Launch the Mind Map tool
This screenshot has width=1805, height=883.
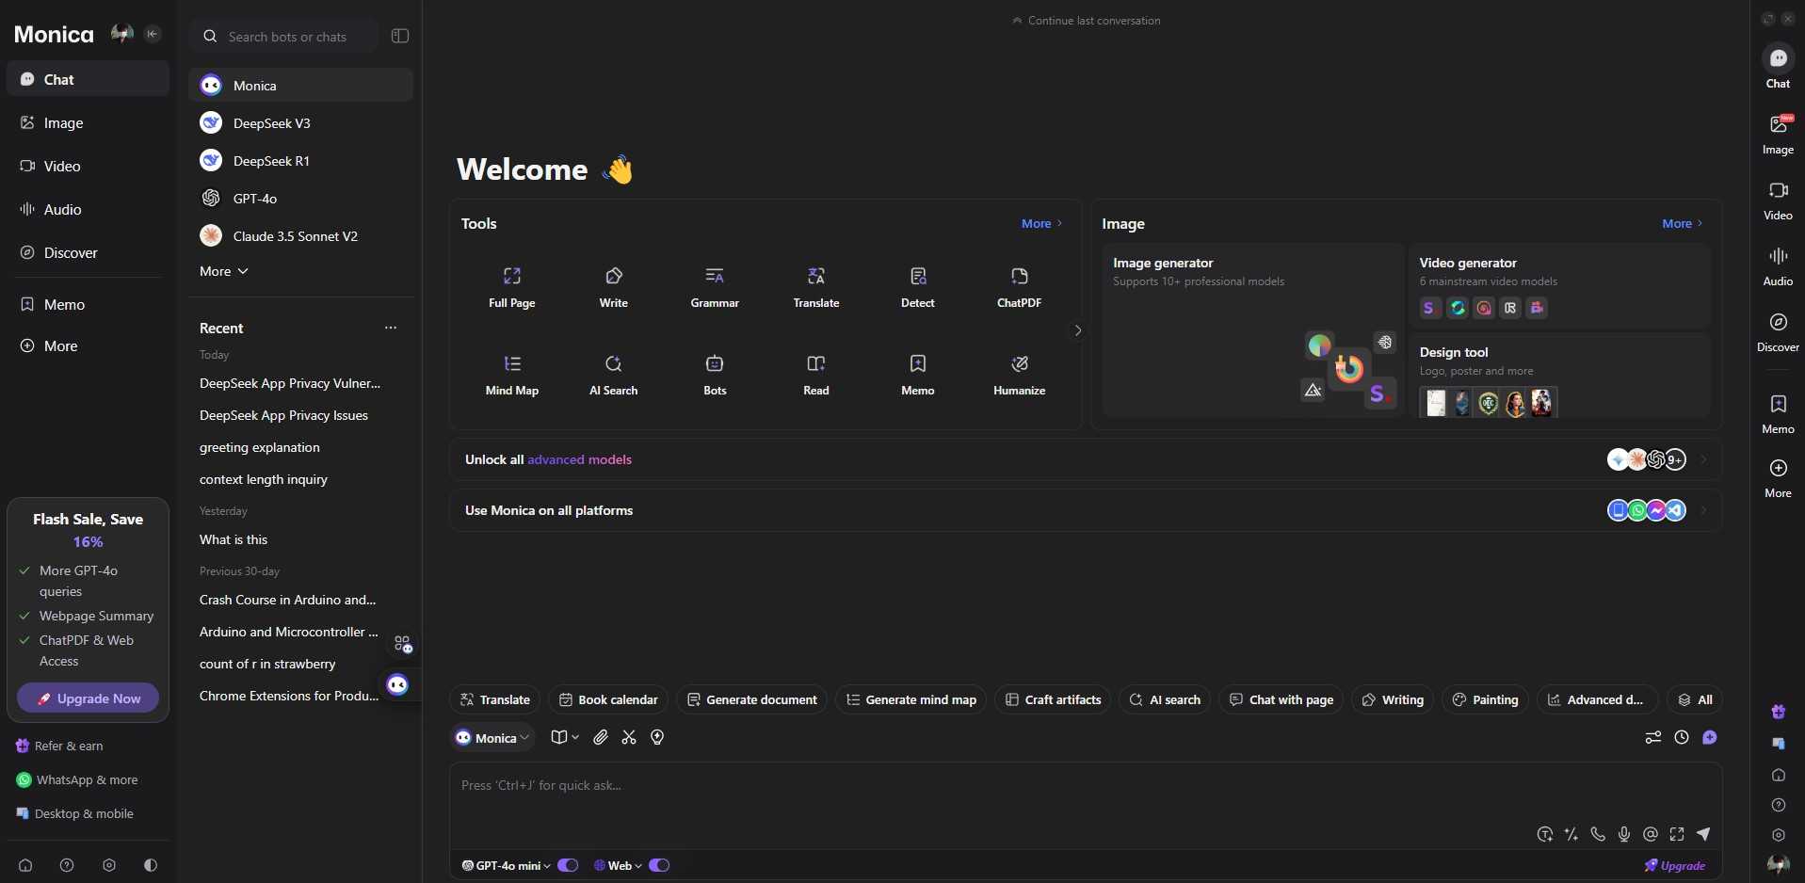(x=511, y=374)
